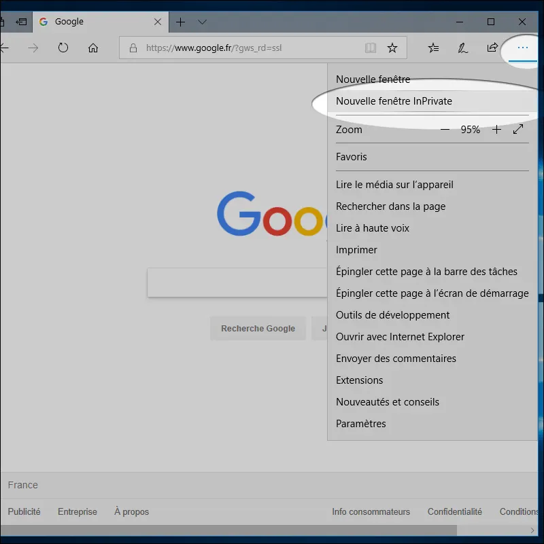Go to the home page
Screen dimensions: 544x544
point(93,48)
